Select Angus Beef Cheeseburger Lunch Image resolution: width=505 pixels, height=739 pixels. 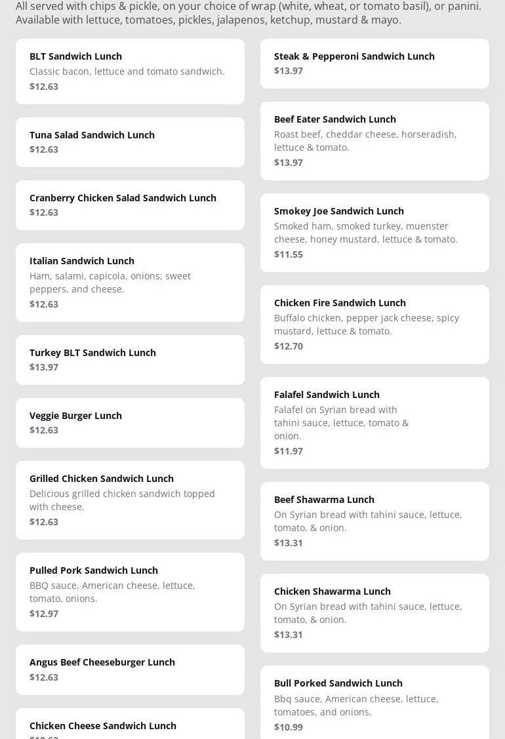[x=130, y=669]
